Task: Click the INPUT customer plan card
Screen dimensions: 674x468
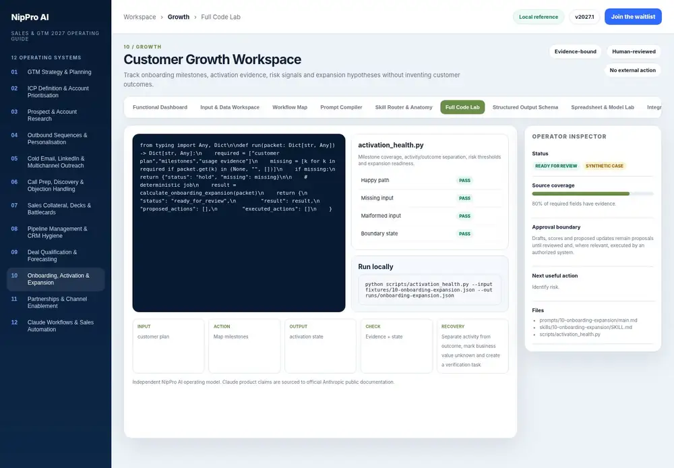Action: tap(168, 346)
